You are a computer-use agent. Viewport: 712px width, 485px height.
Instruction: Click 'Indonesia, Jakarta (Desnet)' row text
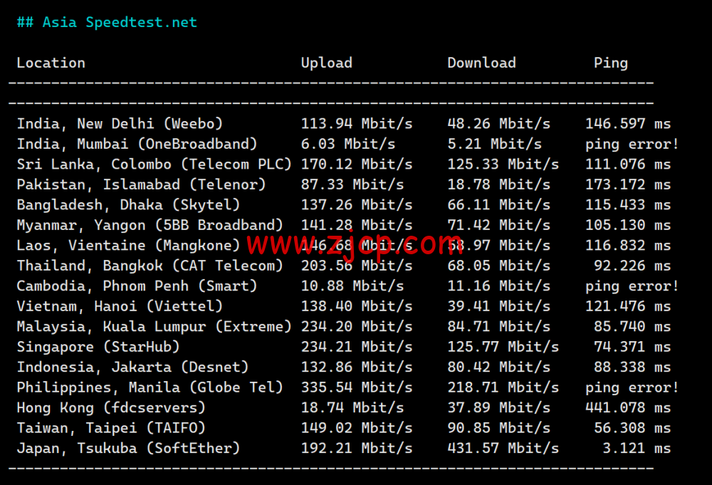(x=132, y=367)
